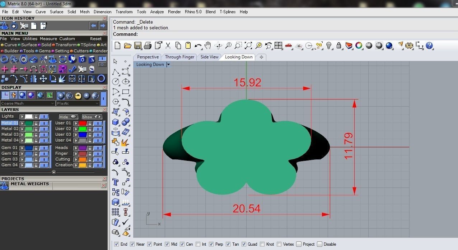Click the blue Help question mark icon
458x250 pixels.
pos(429,45)
